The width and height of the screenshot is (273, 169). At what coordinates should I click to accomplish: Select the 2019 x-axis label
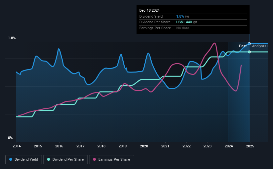(x=123, y=146)
